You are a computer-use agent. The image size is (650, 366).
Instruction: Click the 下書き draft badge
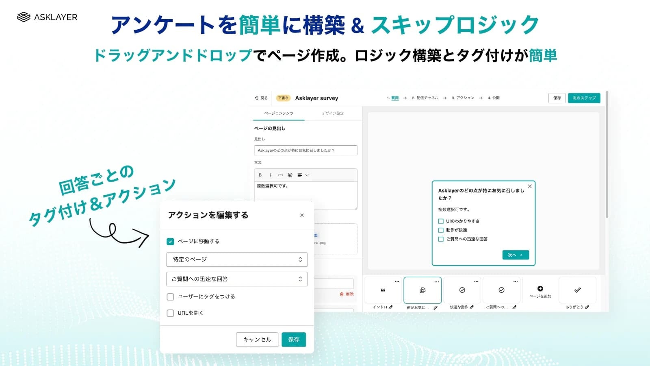click(283, 98)
